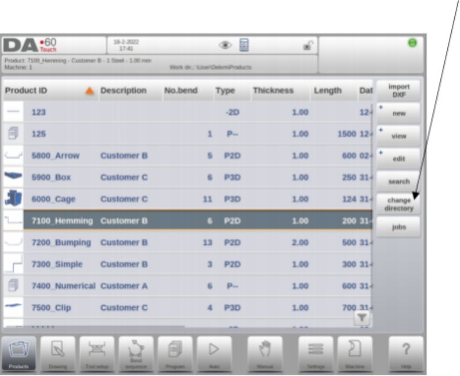Select the 7400_Numerical program thumbnail
Viewport: 460px width, 376px height.
pos(13,285)
